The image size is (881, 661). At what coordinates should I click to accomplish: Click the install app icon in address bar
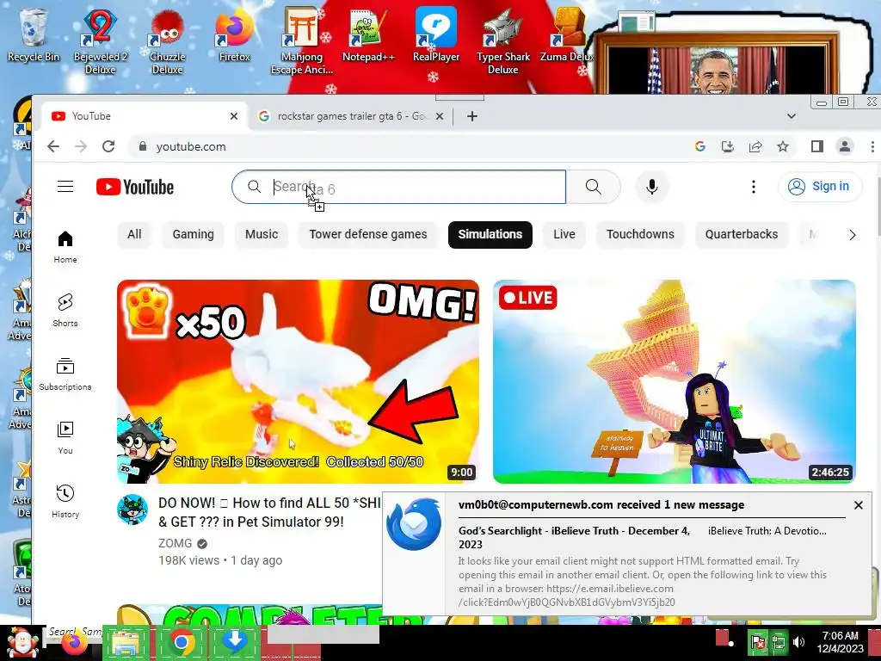(x=728, y=146)
